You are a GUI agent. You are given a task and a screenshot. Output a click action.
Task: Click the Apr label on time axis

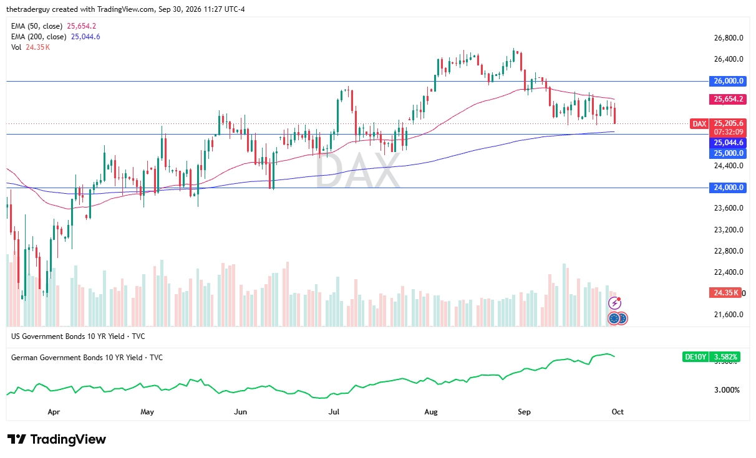click(x=54, y=412)
